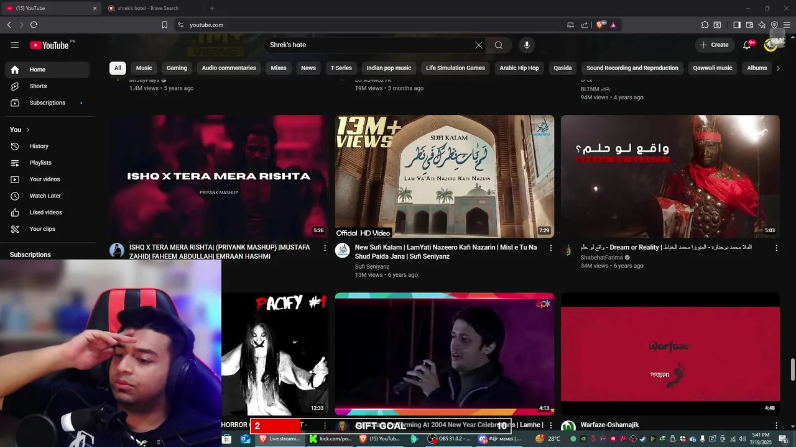Click the New Sufi Kalam video title
Screen dimensions: 796x447
[446, 251]
